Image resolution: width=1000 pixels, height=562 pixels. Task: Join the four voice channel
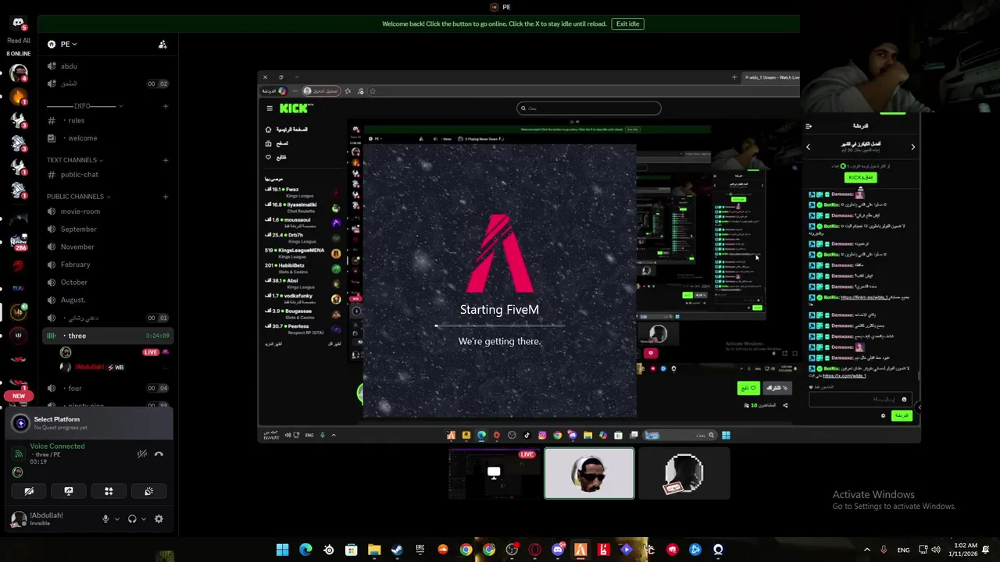coord(108,388)
